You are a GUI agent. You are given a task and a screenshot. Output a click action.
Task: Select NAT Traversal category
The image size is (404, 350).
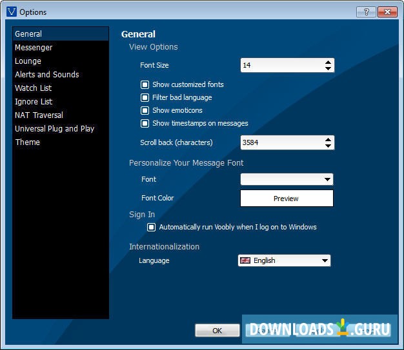(x=61, y=115)
